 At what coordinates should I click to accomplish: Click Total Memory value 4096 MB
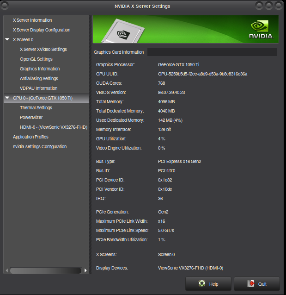tap(166, 102)
